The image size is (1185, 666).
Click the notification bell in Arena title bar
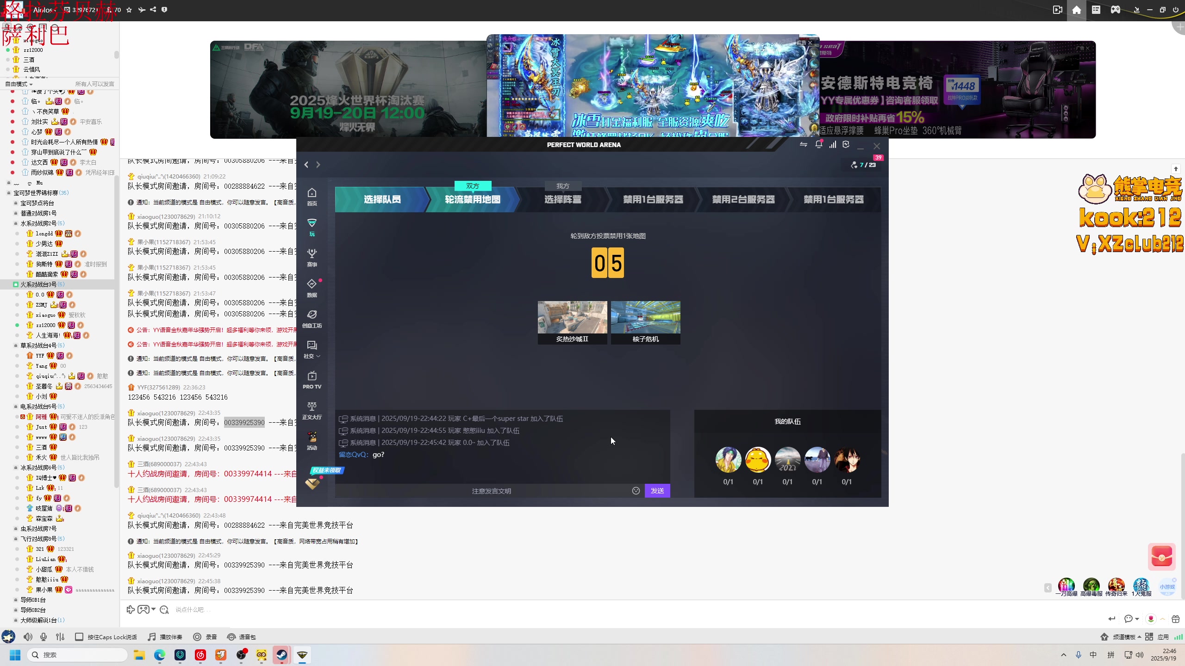tap(818, 144)
